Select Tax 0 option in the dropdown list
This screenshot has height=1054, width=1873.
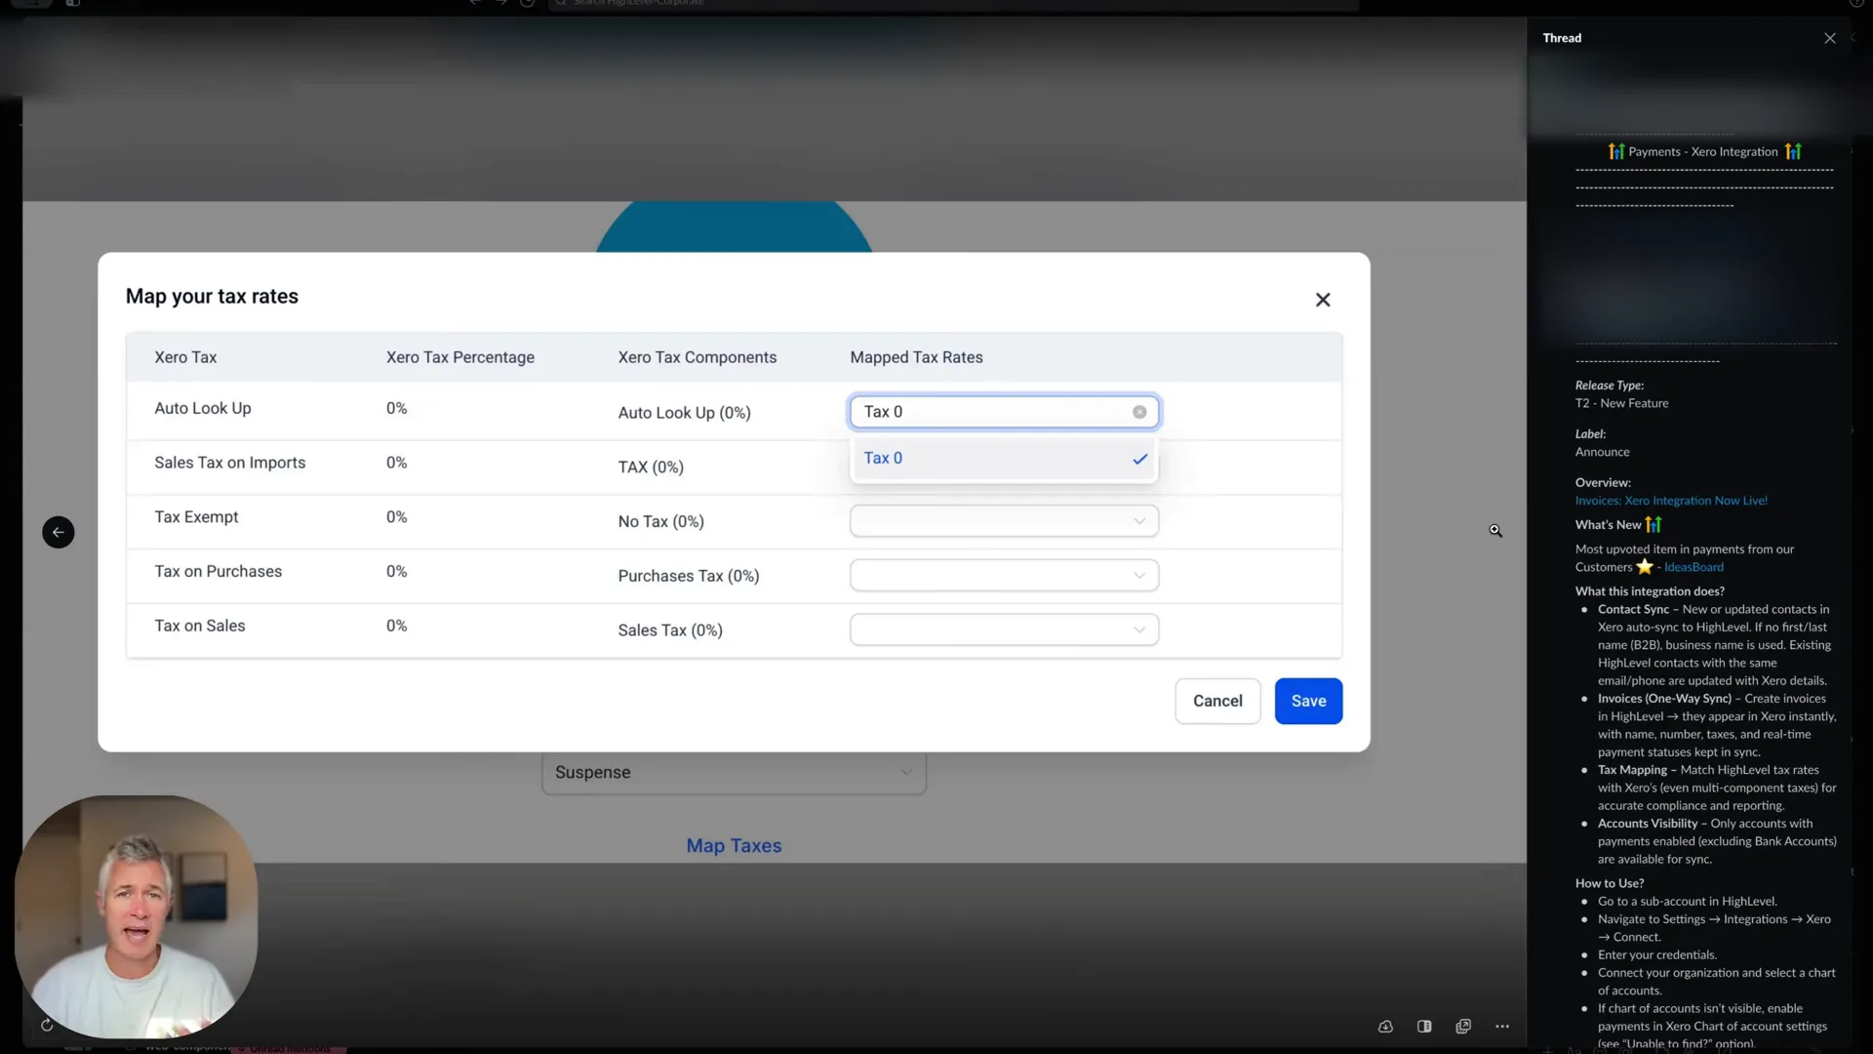coord(1004,459)
